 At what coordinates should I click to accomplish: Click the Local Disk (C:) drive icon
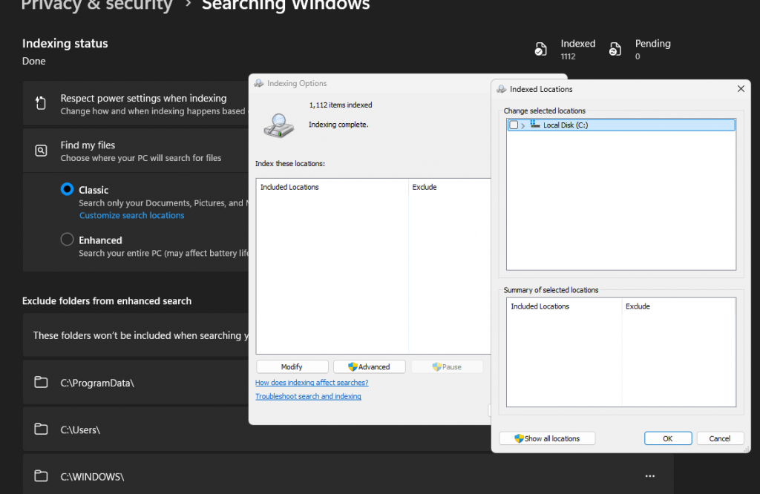[534, 125]
